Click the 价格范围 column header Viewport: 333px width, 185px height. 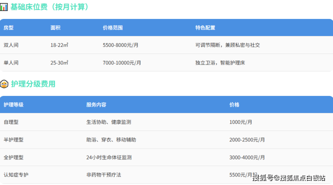point(112,28)
